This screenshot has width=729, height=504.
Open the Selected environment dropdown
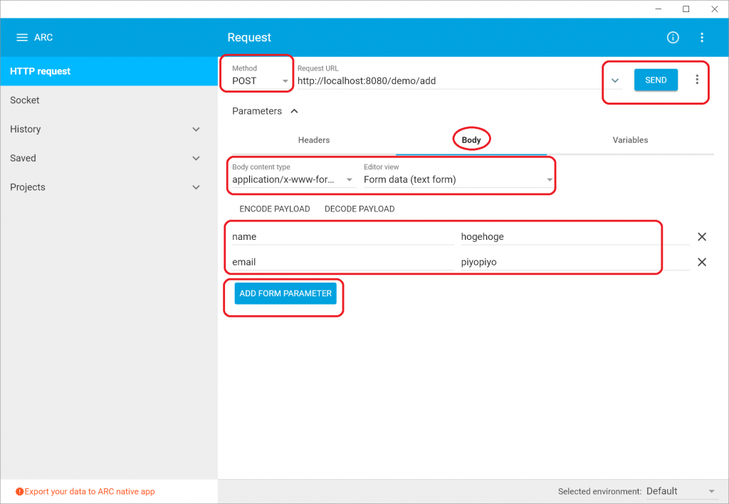point(681,491)
